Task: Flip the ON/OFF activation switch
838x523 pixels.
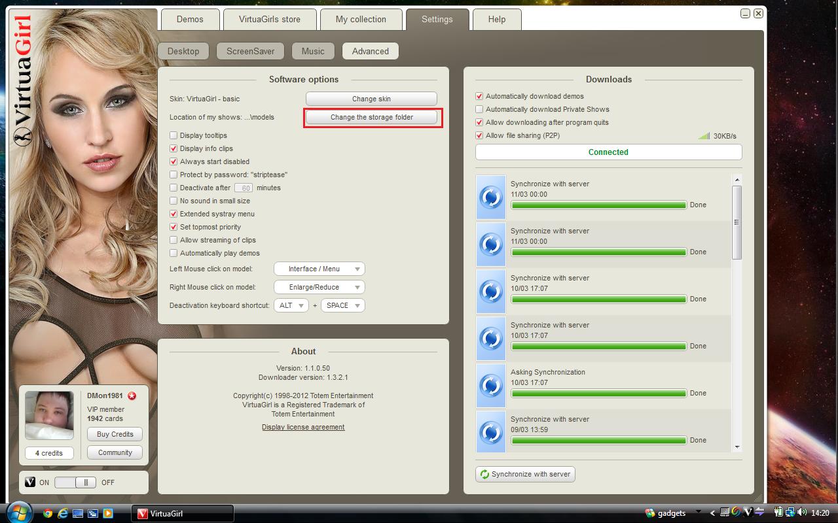Action: coord(75,482)
